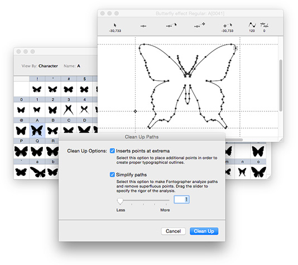Select the arrow pointer tool in outline toolbar
298x265 pixels.
[x=115, y=25]
